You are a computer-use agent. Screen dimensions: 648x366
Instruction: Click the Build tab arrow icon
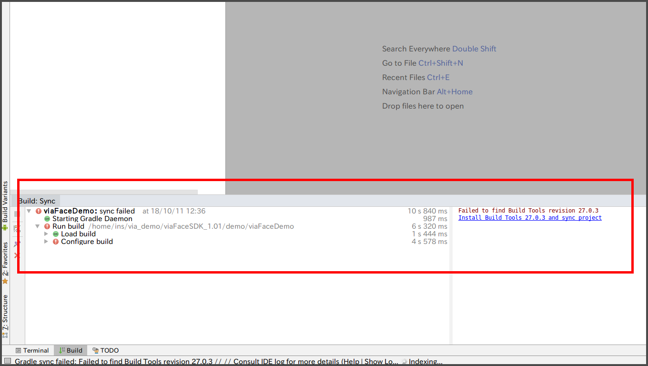coord(61,351)
